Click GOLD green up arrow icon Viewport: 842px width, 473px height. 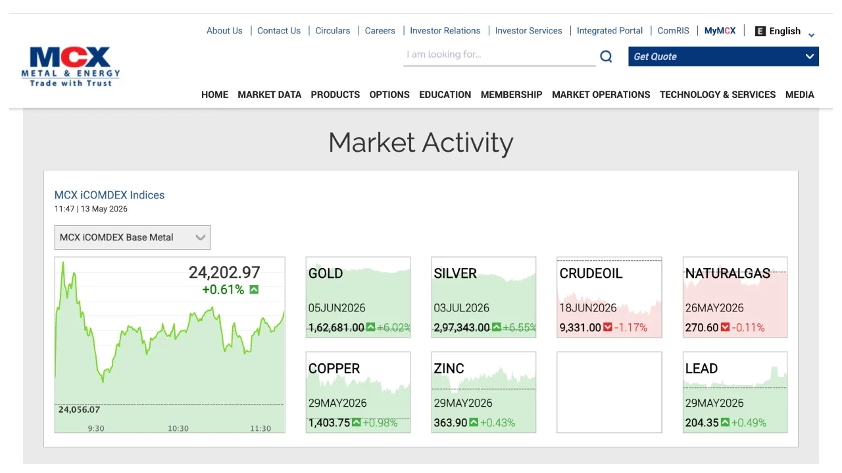click(x=370, y=327)
